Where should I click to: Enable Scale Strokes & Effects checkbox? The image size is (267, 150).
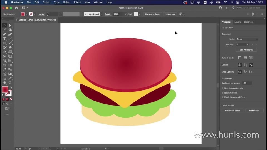(x=223, y=97)
